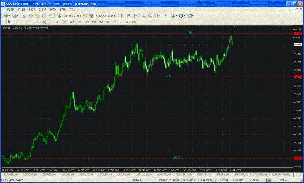This screenshot has height=183, width=304.
Task: Open the Profiles icon
Action: point(14,16)
